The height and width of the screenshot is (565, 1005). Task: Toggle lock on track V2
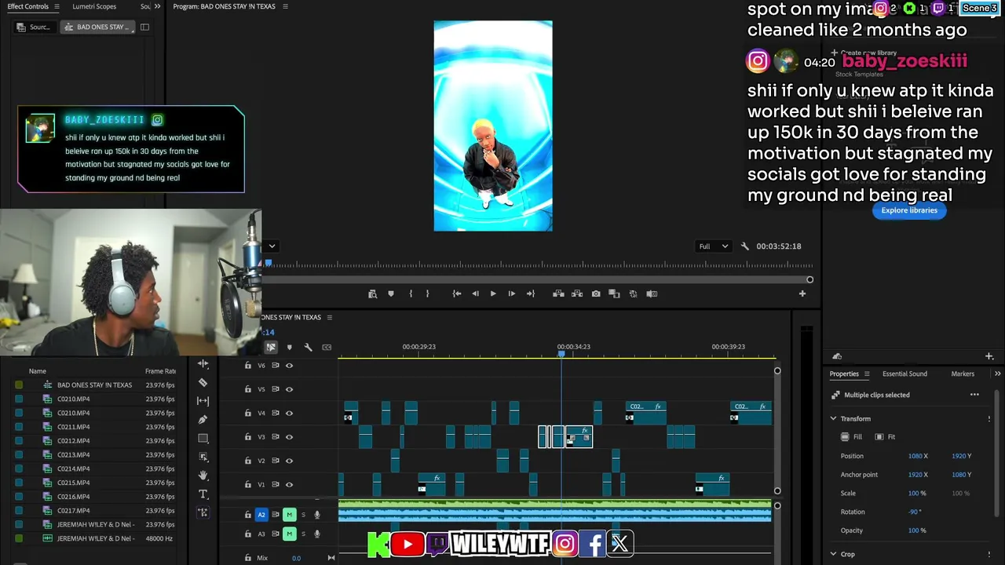click(x=248, y=461)
